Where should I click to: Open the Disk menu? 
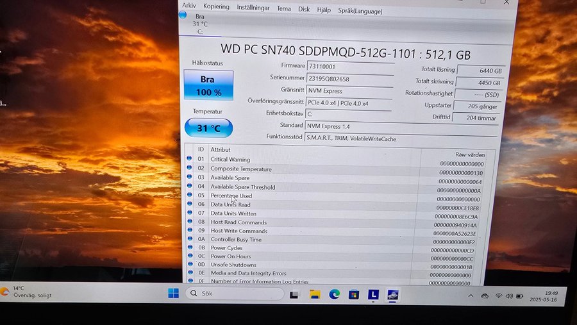coord(304,9)
